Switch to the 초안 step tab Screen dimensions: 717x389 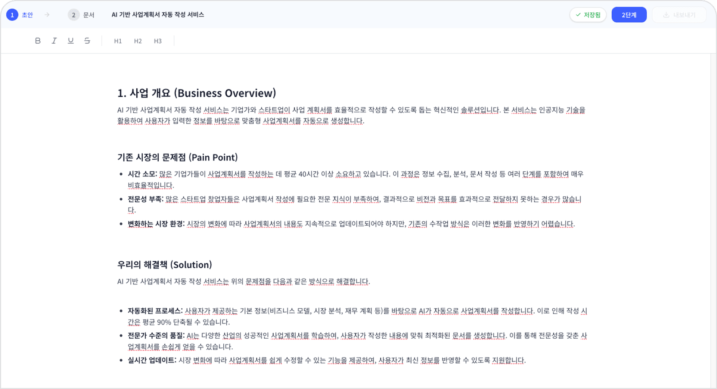27,15
